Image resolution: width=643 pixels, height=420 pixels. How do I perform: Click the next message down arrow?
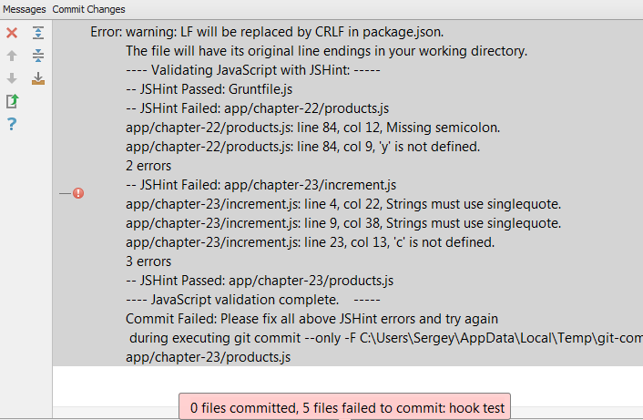point(12,78)
